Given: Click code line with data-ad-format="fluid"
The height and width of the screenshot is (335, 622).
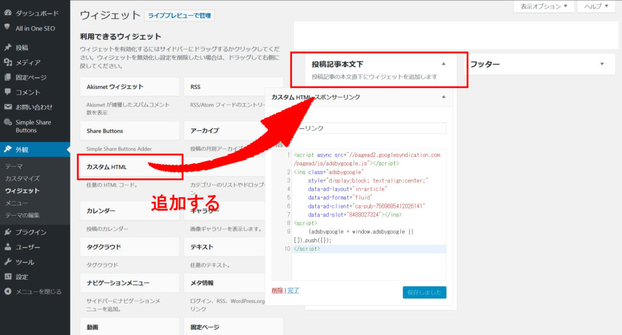Looking at the screenshot, I should coord(340,197).
